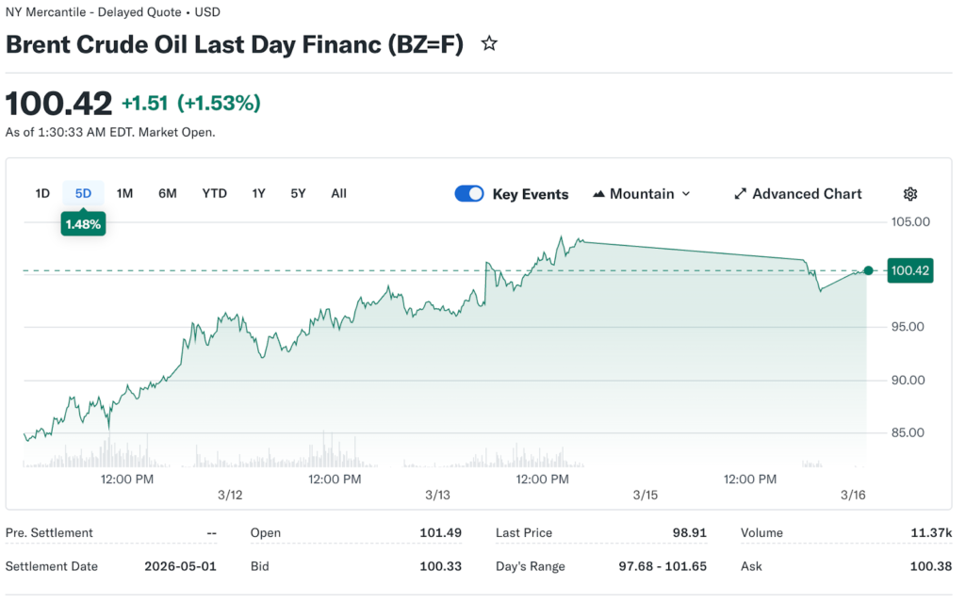The height and width of the screenshot is (602, 965).
Task: Click the 100.42 current price tag on chart
Action: coord(910,271)
